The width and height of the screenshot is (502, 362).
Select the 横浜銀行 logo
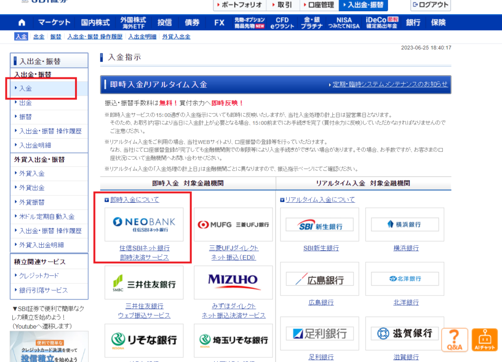[x=404, y=224]
